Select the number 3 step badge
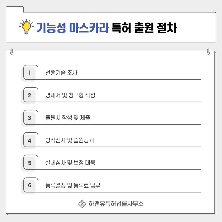The image size is (222, 222). click(29, 118)
